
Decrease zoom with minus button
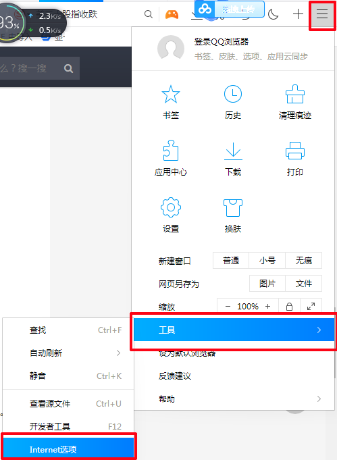(228, 306)
